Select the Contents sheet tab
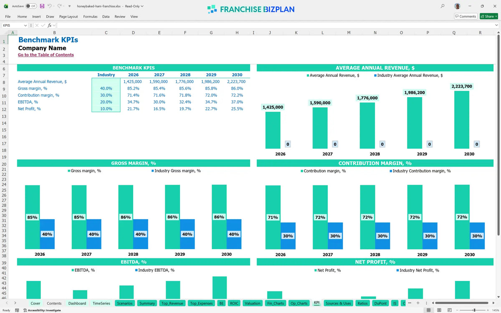The height and width of the screenshot is (313, 501). [x=54, y=303]
